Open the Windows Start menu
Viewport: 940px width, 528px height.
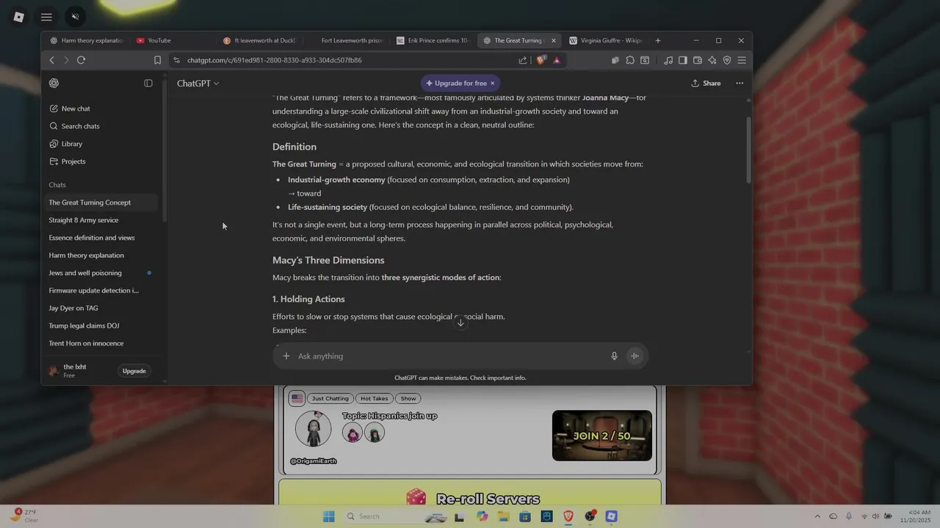(x=328, y=516)
